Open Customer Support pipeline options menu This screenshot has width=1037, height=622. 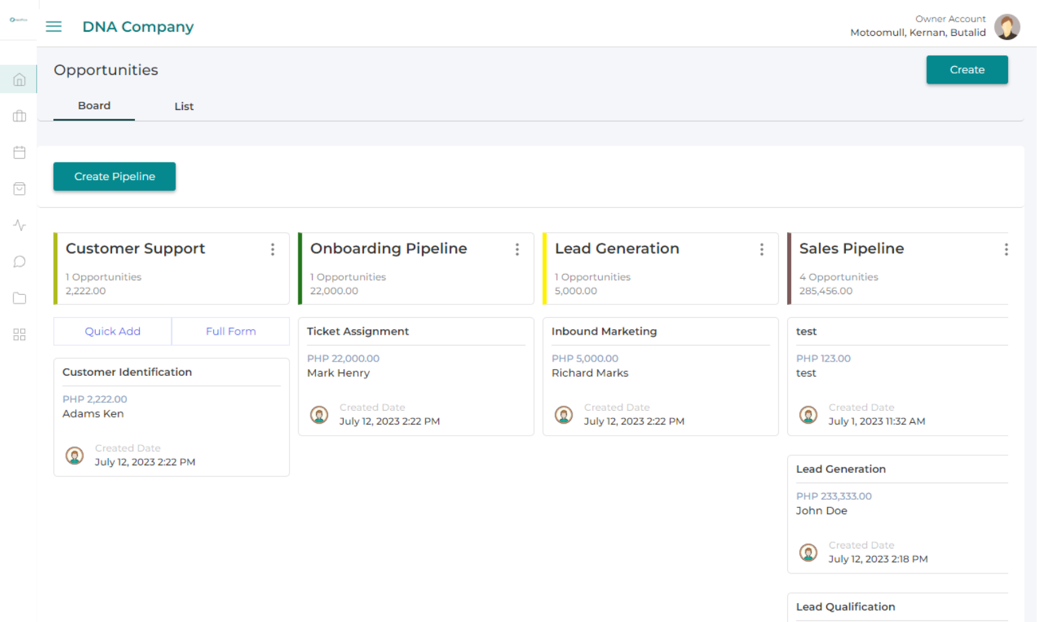click(273, 250)
